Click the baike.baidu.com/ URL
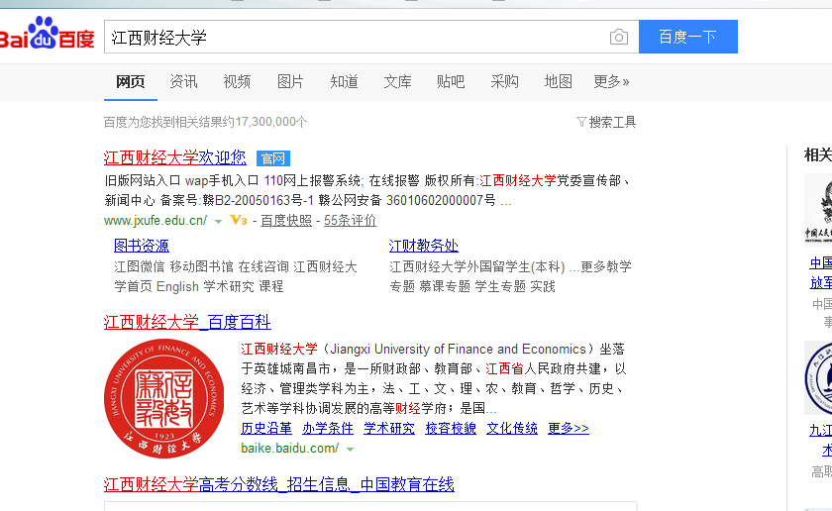Screen dimensions: 832x511 pos(289,449)
